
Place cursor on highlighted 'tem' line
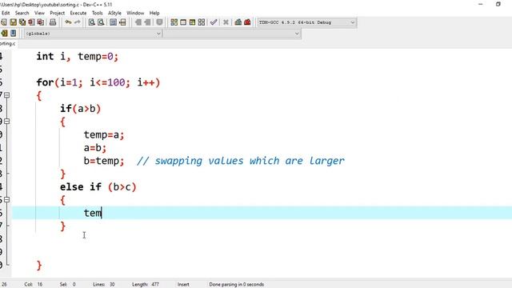point(262,213)
